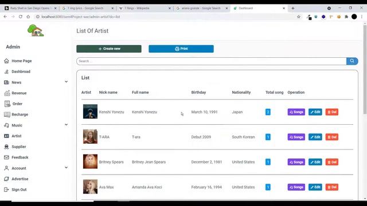The width and height of the screenshot is (367, 206).
Task: Open Songs for Kenshi Yonezu
Action: click(296, 112)
